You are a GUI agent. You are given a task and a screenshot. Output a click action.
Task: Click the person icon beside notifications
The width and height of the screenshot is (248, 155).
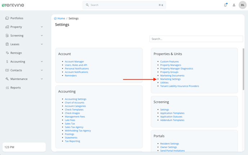(x=234, y=5)
